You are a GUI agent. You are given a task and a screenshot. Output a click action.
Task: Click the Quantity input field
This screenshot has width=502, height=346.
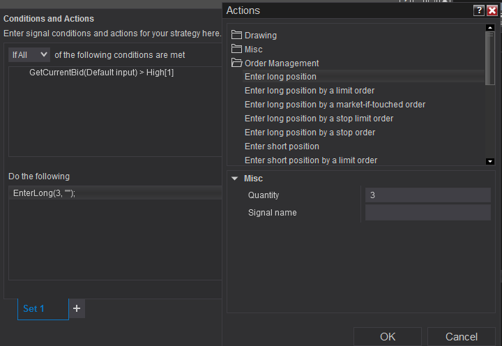tap(427, 195)
